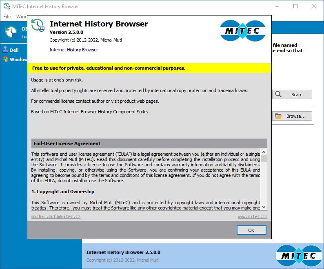This screenshot has height=269, width=324.
Task: Click 'Based on MiTeC Internet Browser History Component Suite.'
Action: pyautogui.click(x=89, y=112)
